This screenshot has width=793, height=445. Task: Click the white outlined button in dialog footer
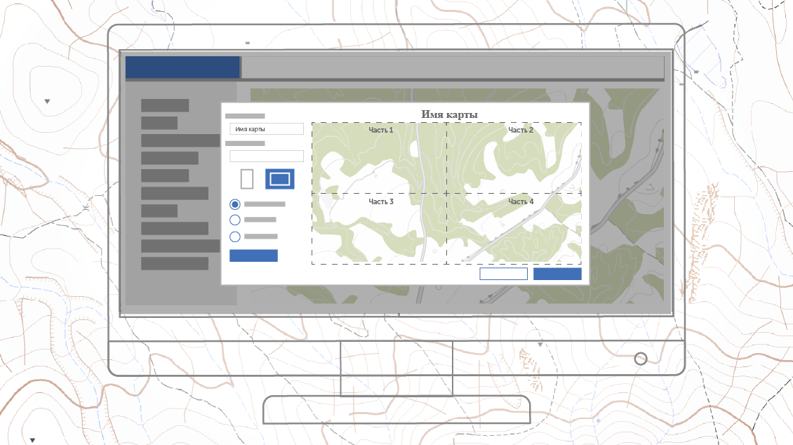(x=503, y=274)
